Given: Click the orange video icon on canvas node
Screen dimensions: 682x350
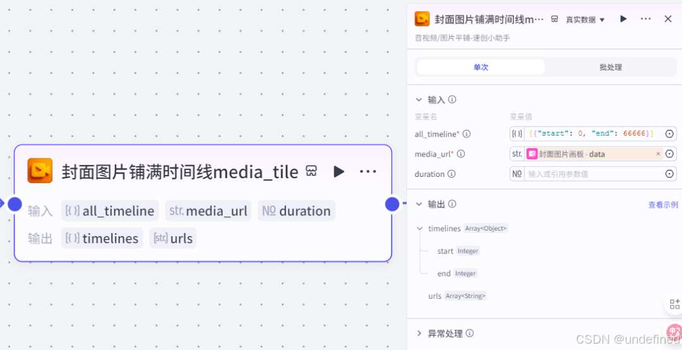Looking at the screenshot, I should [x=40, y=171].
